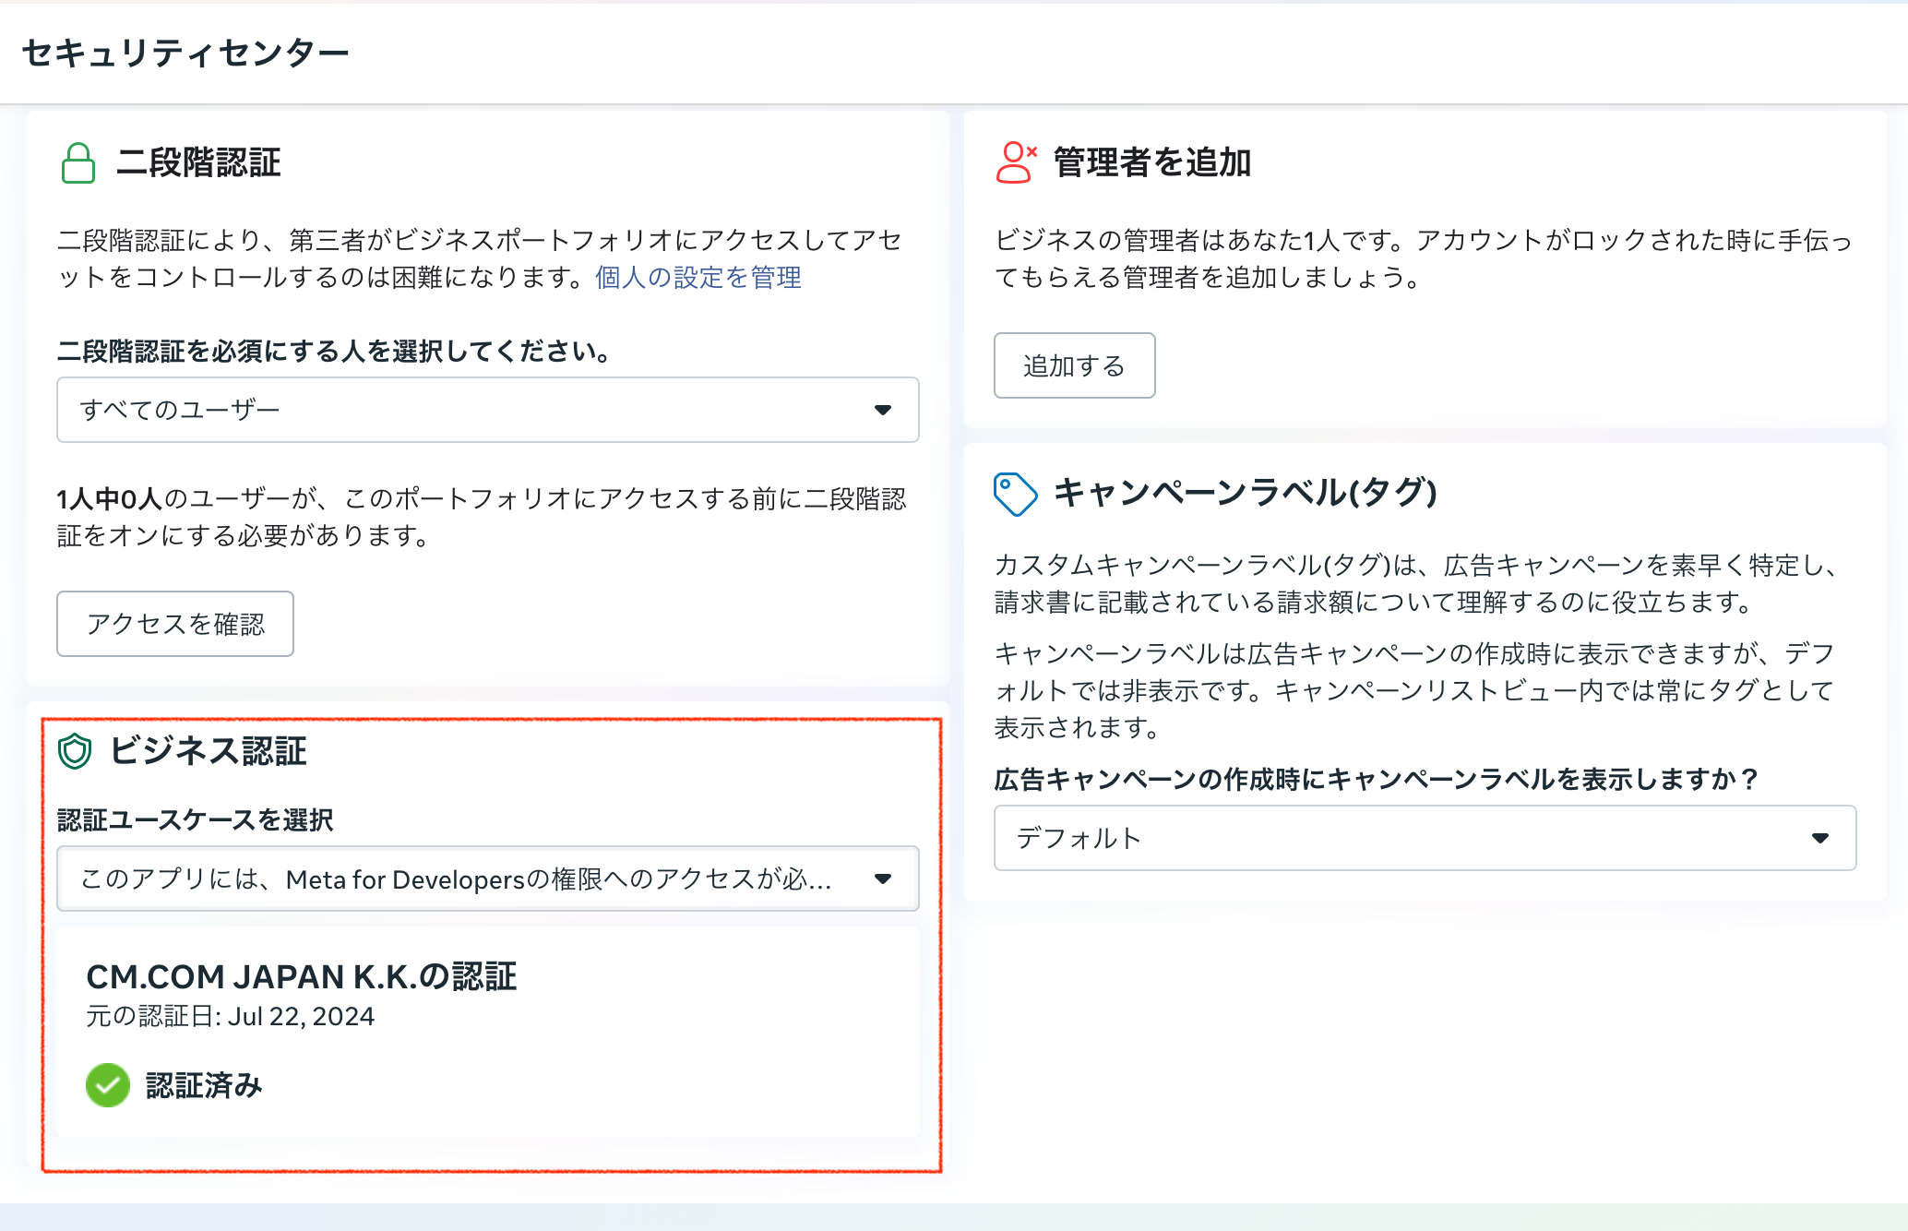This screenshot has height=1231, width=1908.
Task: Open the セキュリティセンター header title
Action: pyautogui.click(x=185, y=53)
